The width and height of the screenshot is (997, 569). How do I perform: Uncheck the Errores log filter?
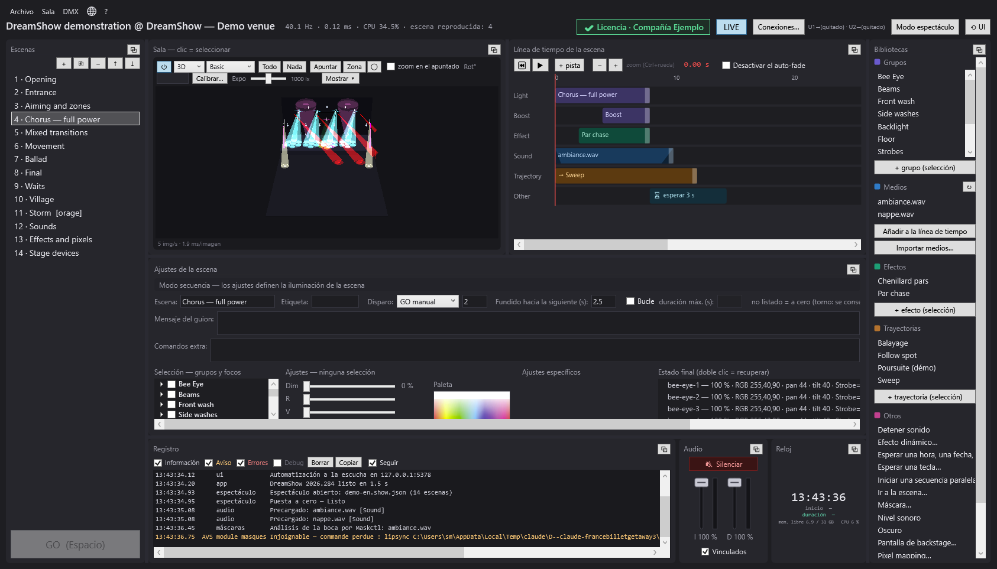[x=241, y=463]
